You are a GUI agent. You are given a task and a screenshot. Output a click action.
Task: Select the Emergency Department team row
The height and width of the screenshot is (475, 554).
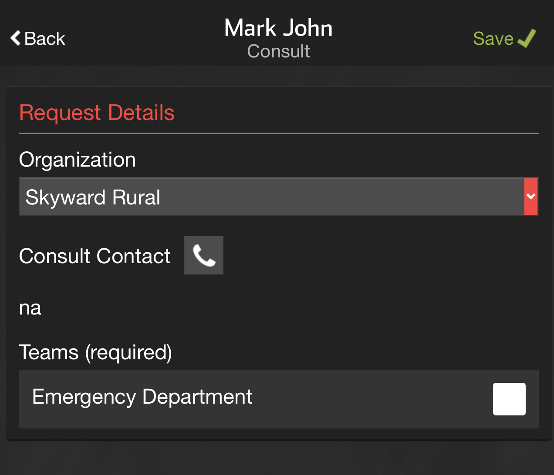(x=279, y=399)
